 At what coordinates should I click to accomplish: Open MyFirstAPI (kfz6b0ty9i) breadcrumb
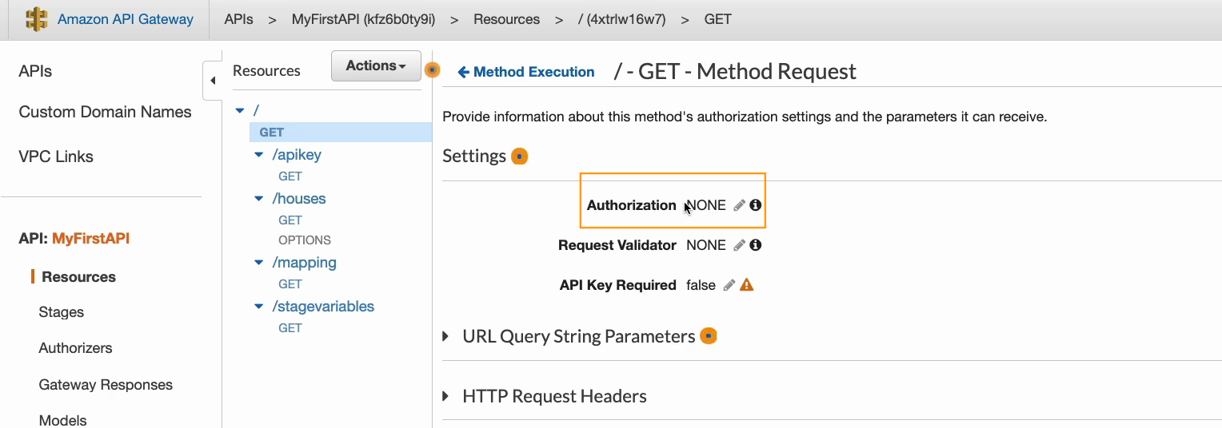[x=363, y=19]
